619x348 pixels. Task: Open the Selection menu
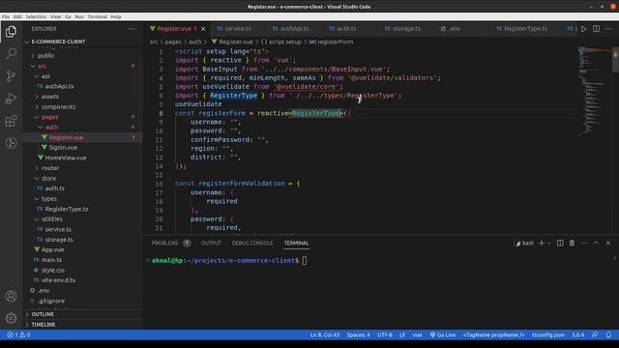pos(36,17)
